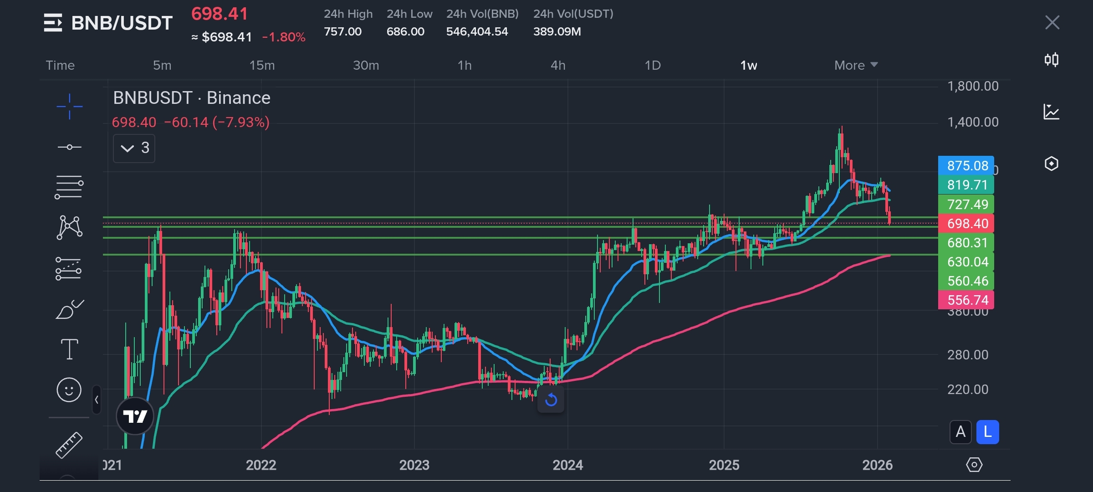
Task: Expand the More timeframes dropdown
Action: tap(855, 65)
